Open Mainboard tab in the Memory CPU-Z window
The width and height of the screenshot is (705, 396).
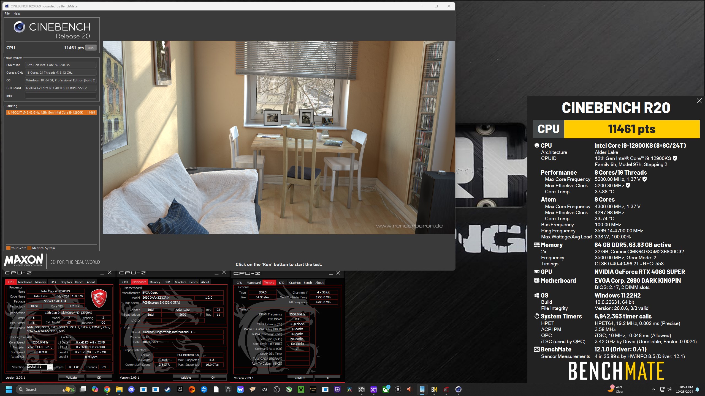[254, 283]
